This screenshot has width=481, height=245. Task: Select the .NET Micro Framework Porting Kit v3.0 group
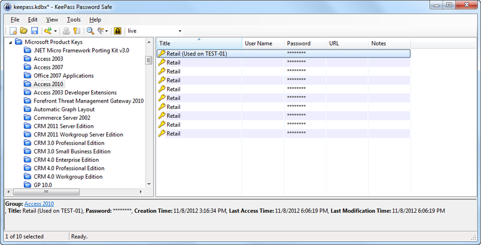click(81, 50)
